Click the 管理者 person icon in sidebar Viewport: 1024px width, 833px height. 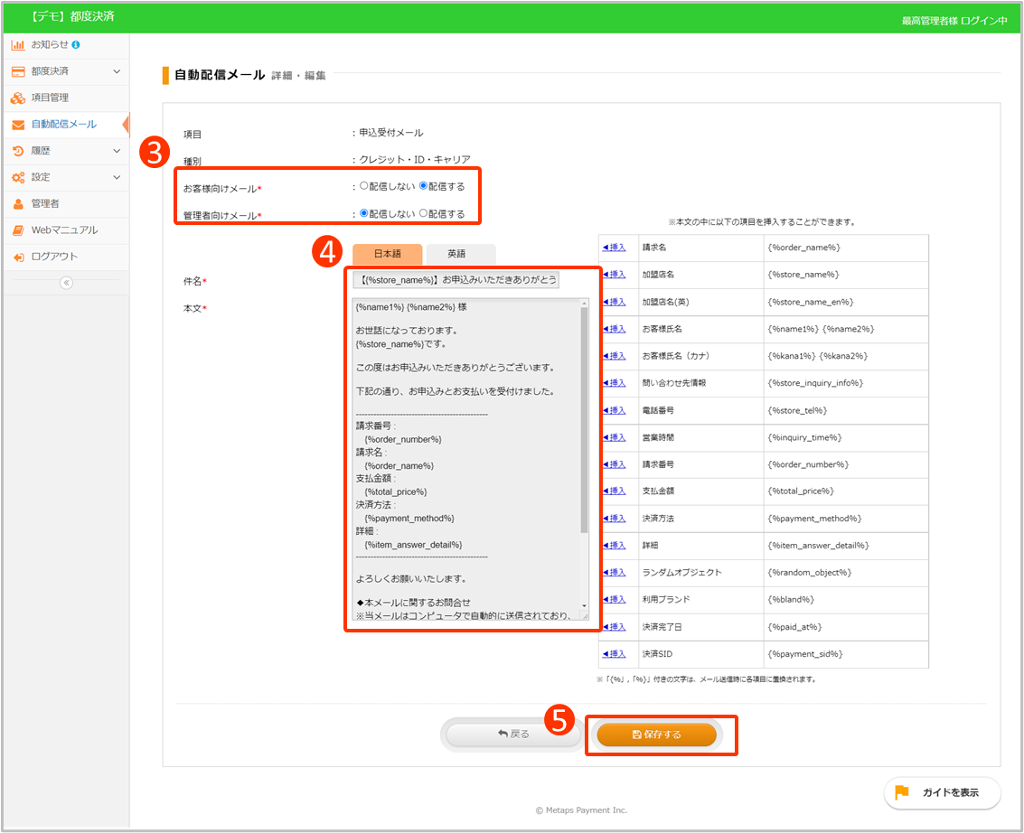pos(18,204)
